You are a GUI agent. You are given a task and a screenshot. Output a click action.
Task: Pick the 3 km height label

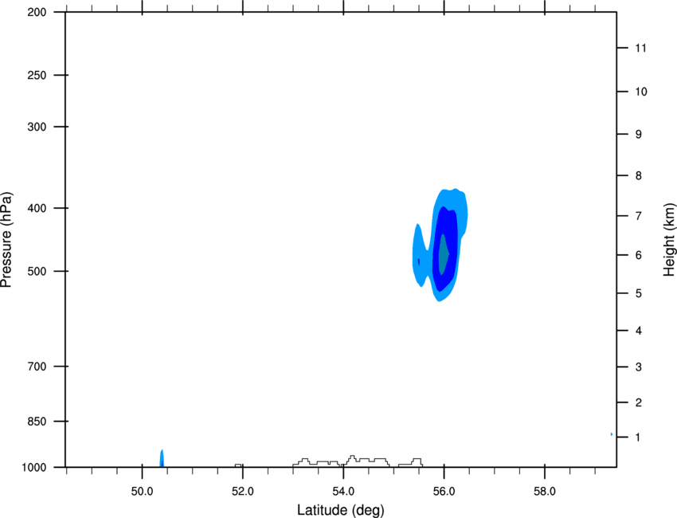point(639,367)
